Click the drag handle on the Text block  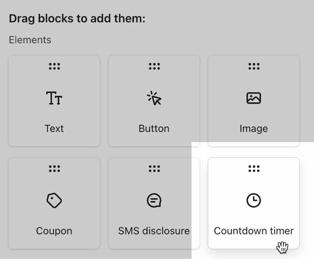coord(54,66)
